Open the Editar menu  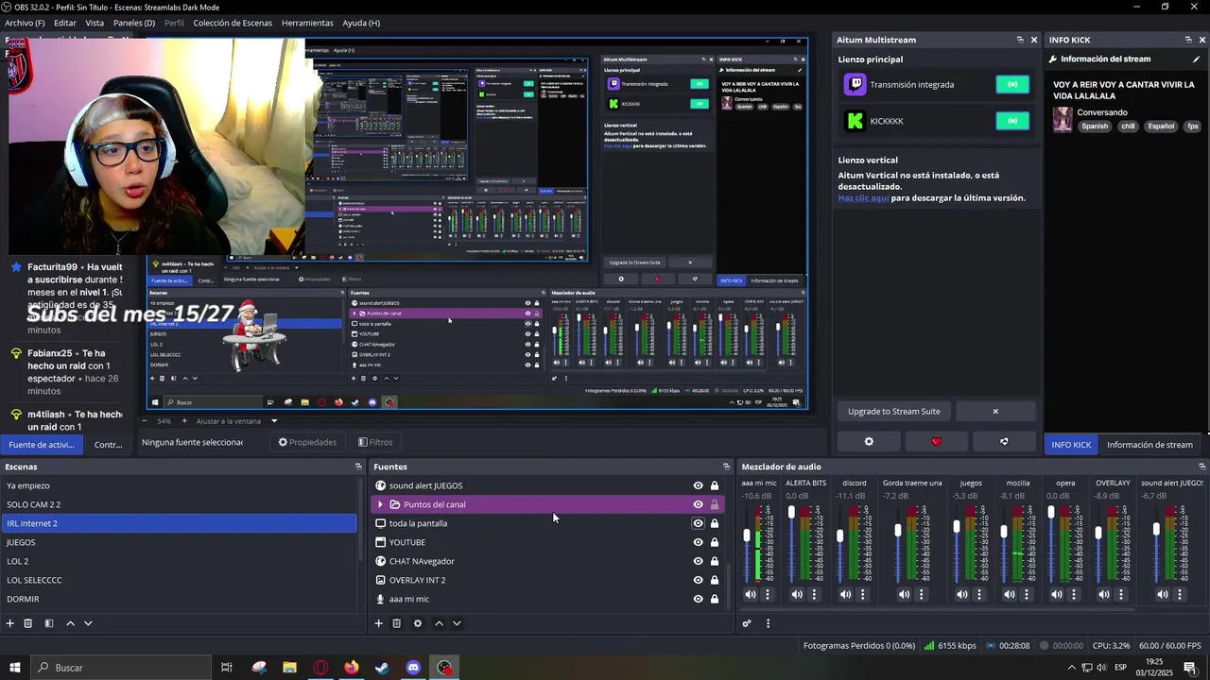coord(65,23)
